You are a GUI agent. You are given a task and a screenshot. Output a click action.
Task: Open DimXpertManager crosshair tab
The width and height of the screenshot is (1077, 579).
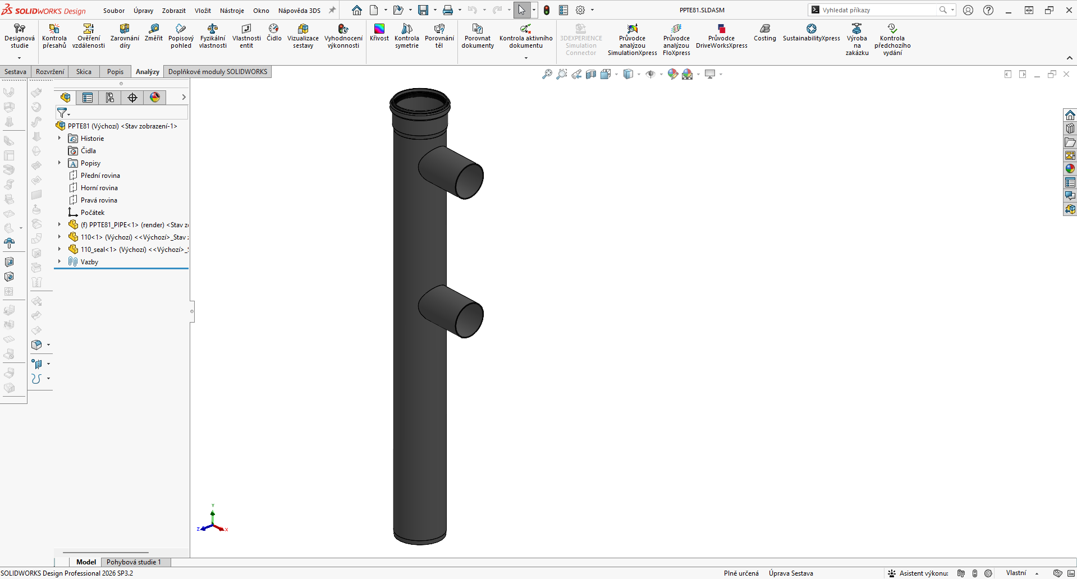[132, 98]
